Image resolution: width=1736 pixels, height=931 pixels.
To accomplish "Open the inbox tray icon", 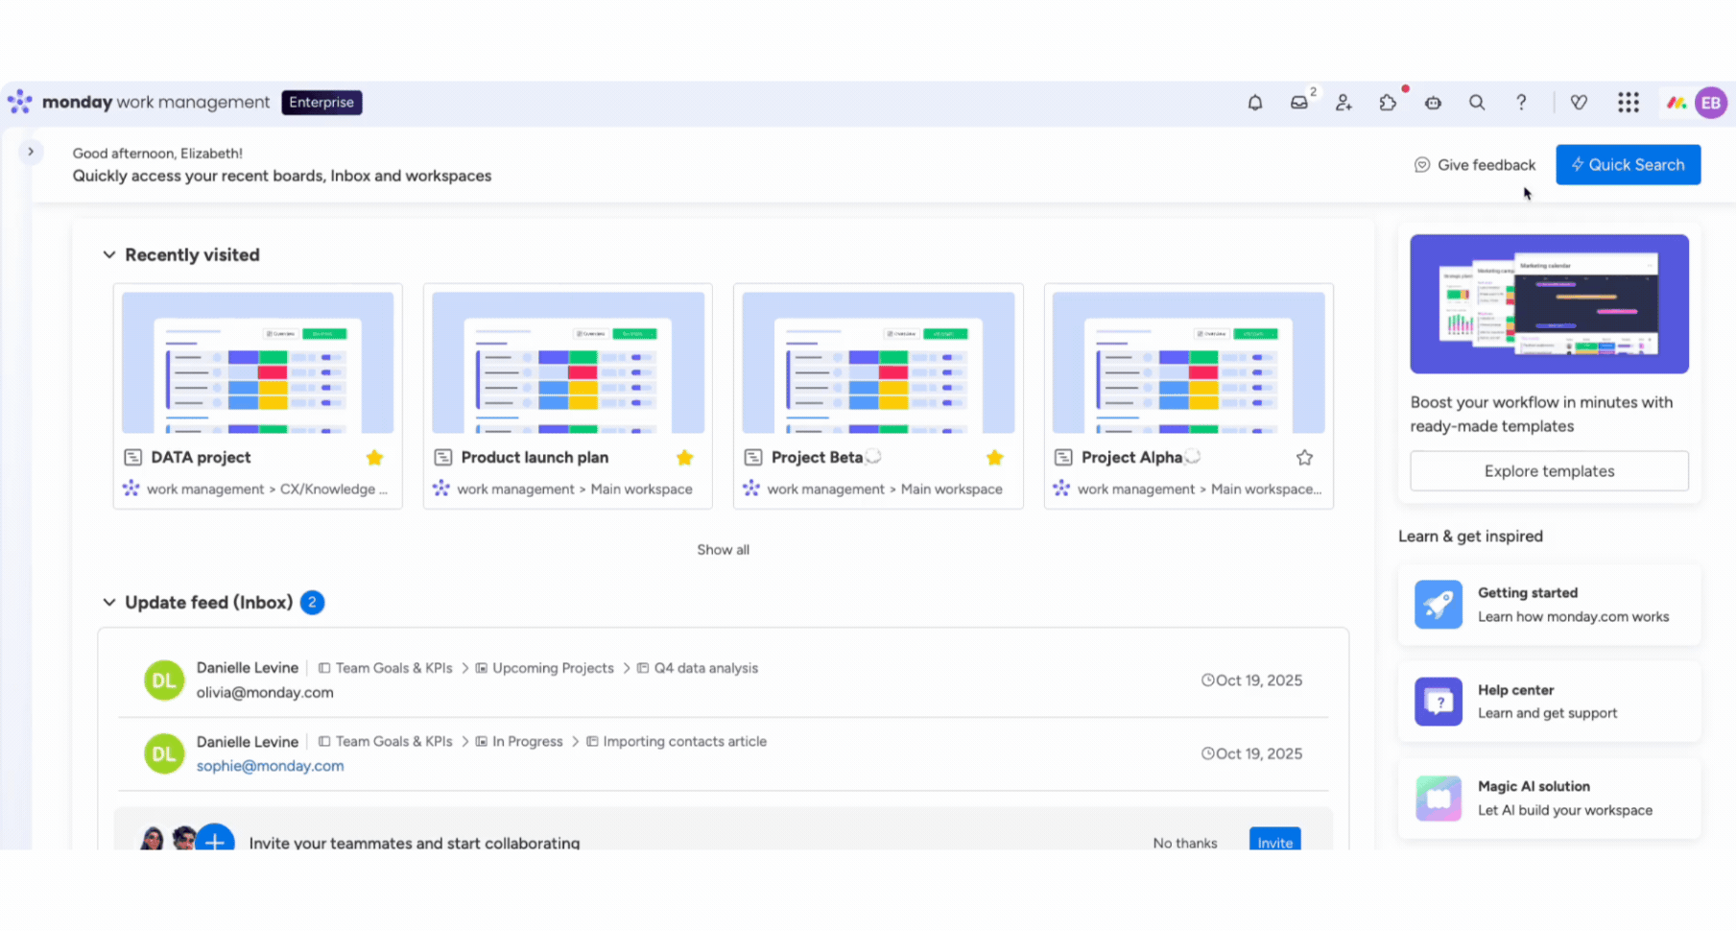I will pos(1299,103).
